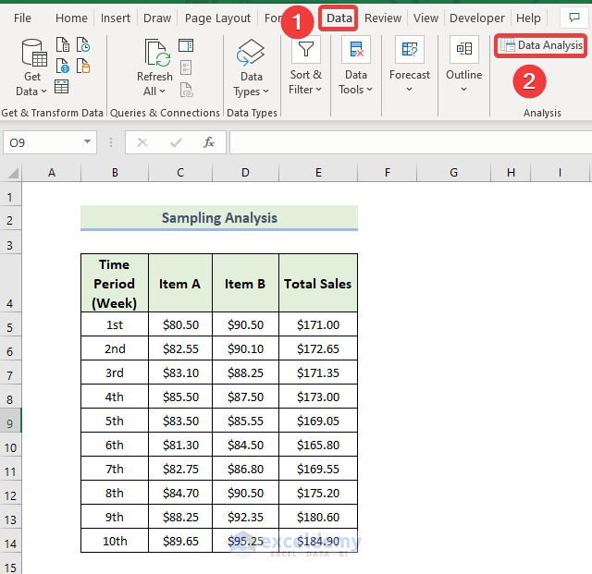Click the Data Types gallery button
This screenshot has height=574, width=592.
[x=251, y=67]
